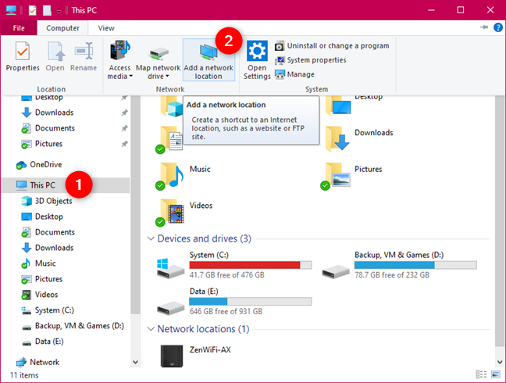Open Uninstall or change a program
The image size is (506, 383).
point(332,46)
